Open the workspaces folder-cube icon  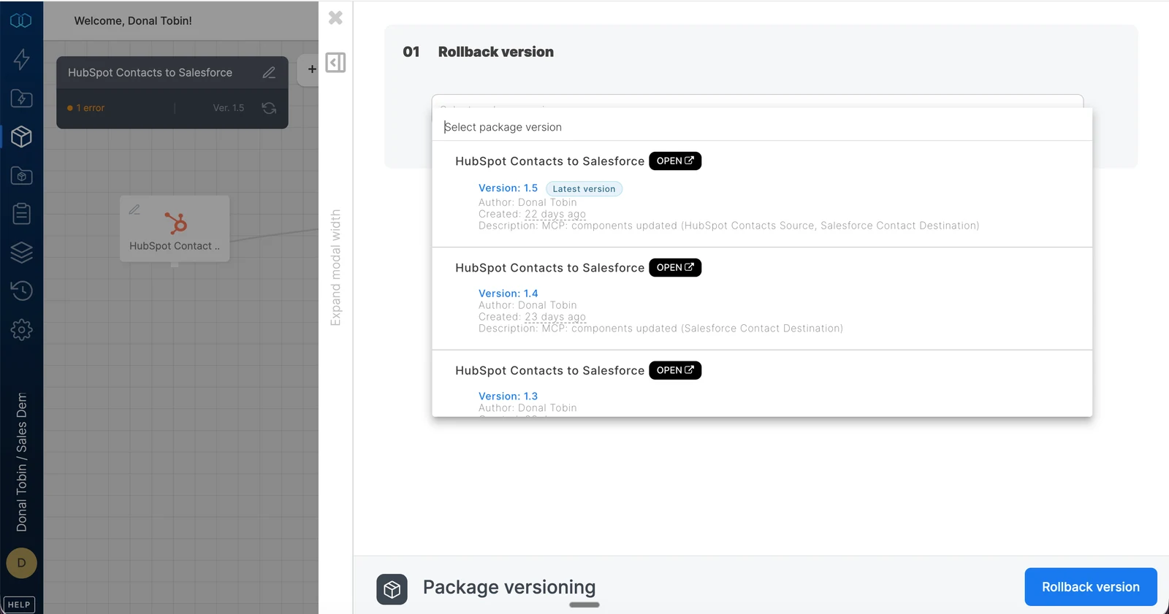click(x=21, y=175)
